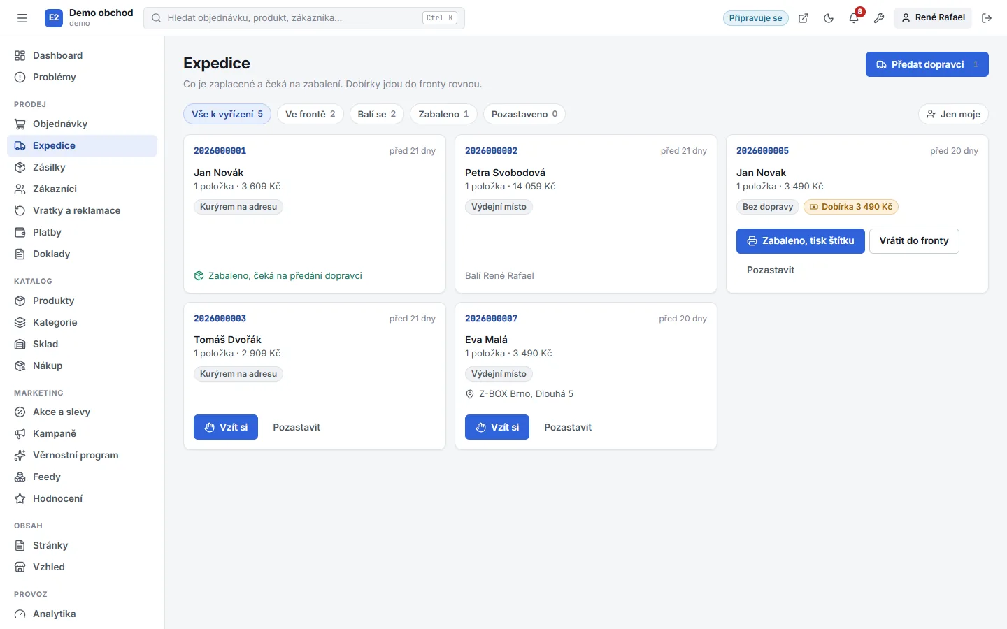Open the external link icon in header
The image size is (1007, 629).
(x=804, y=18)
